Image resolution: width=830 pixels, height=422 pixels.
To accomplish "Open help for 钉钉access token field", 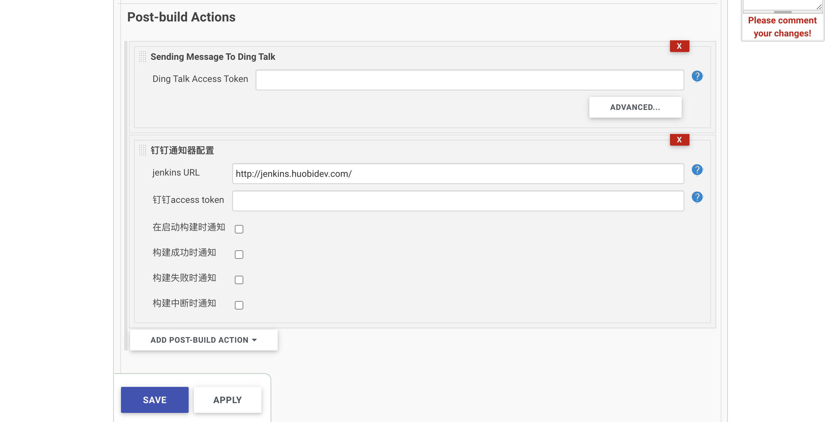I will coord(697,197).
